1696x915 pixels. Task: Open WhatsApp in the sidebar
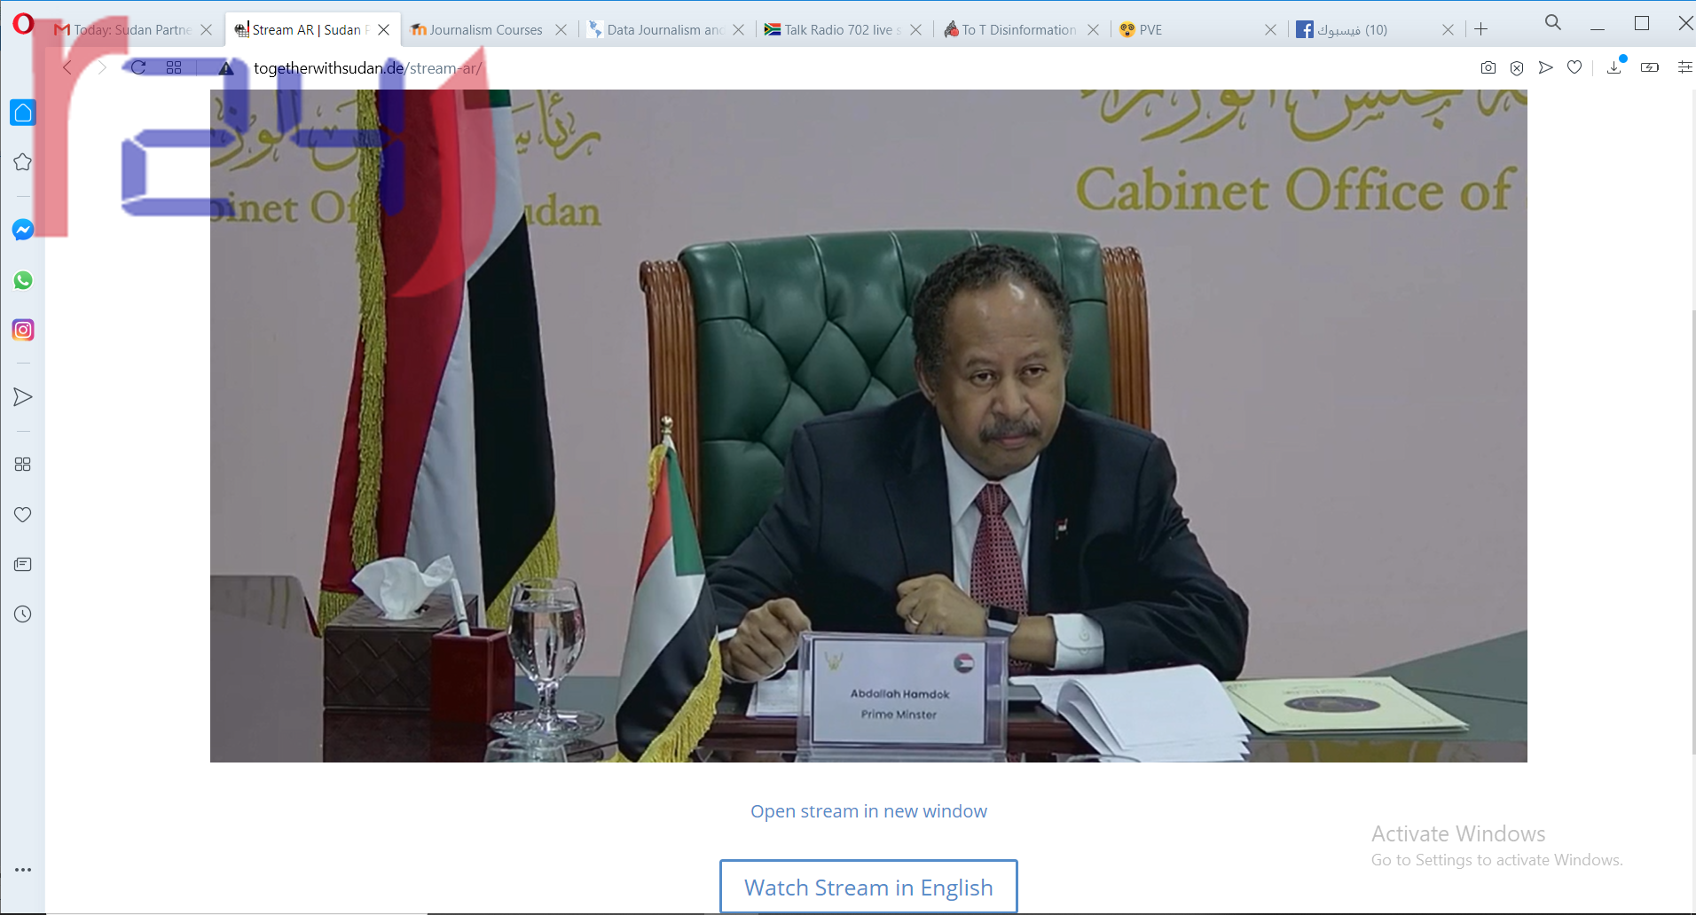point(23,280)
